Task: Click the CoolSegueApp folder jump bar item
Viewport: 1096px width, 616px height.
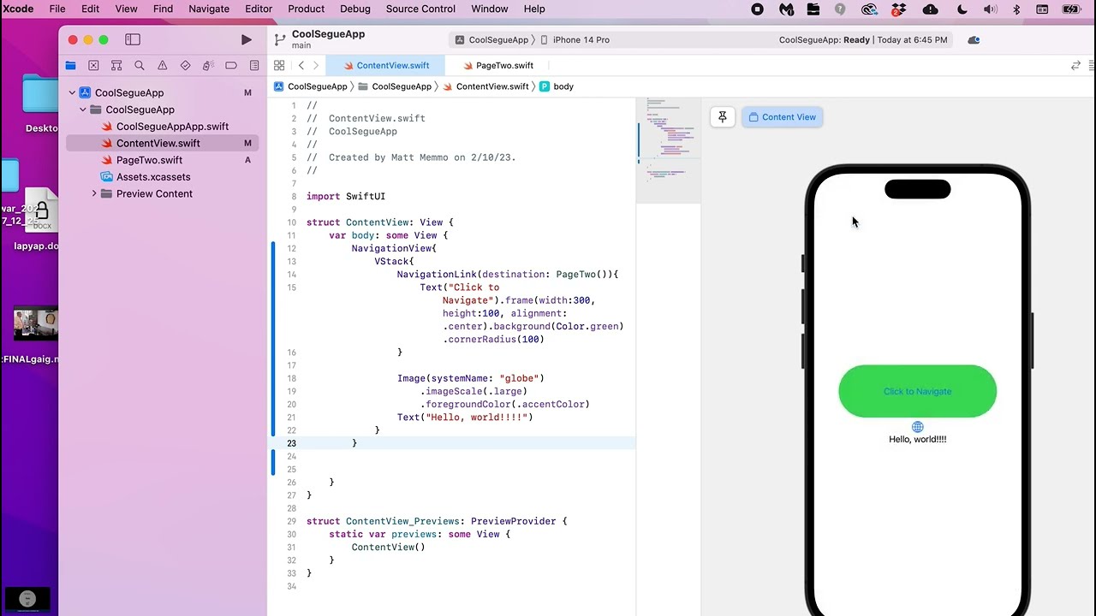Action: 395,86
